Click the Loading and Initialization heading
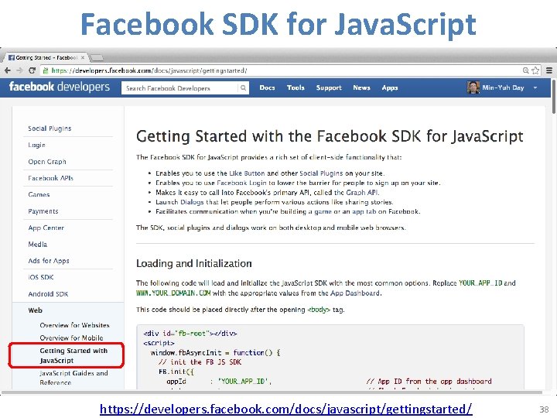Image resolution: width=557 pixels, height=418 pixels. click(194, 263)
